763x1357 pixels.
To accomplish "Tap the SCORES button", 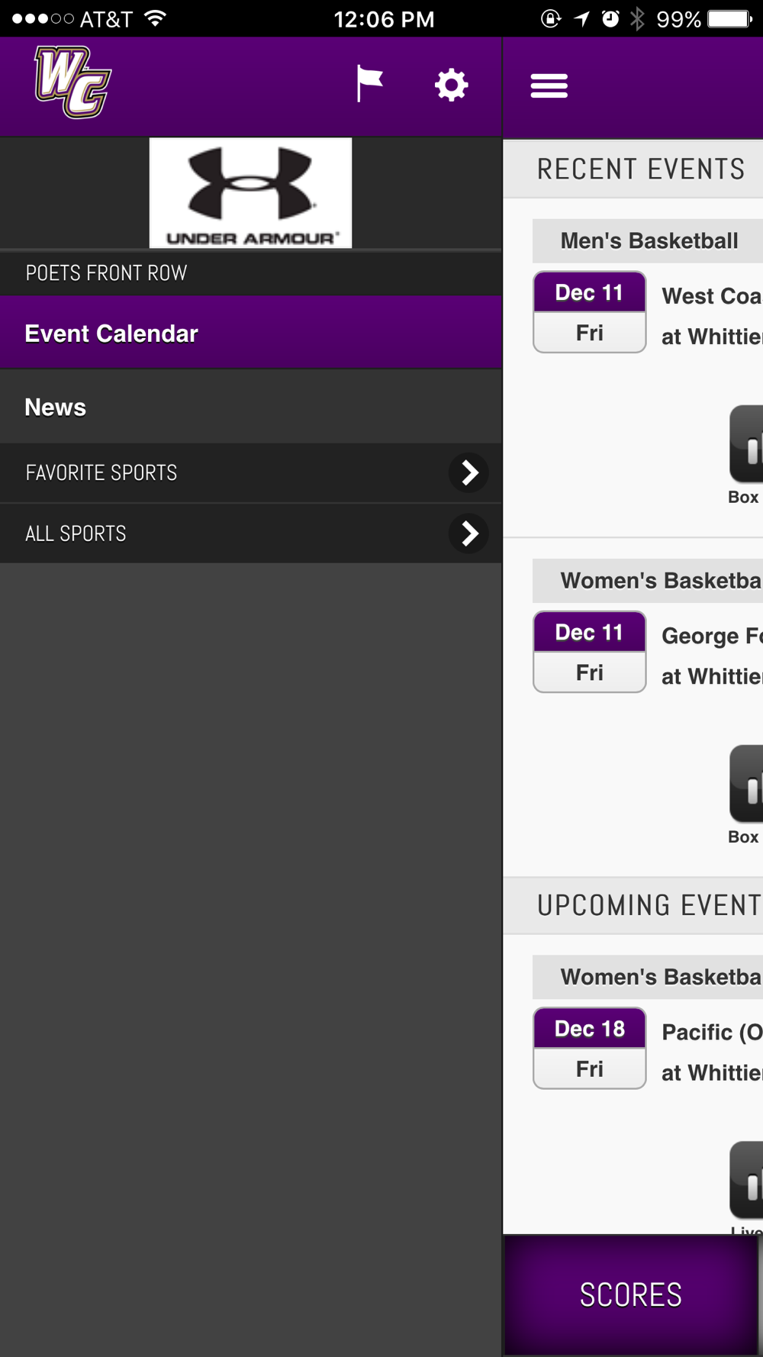I will pos(630,1295).
